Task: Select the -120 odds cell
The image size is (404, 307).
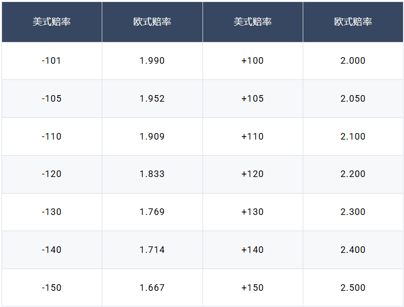Action: pyautogui.click(x=52, y=174)
